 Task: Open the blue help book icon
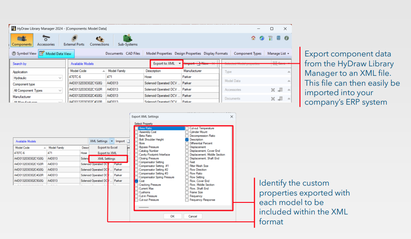[x=278, y=38]
